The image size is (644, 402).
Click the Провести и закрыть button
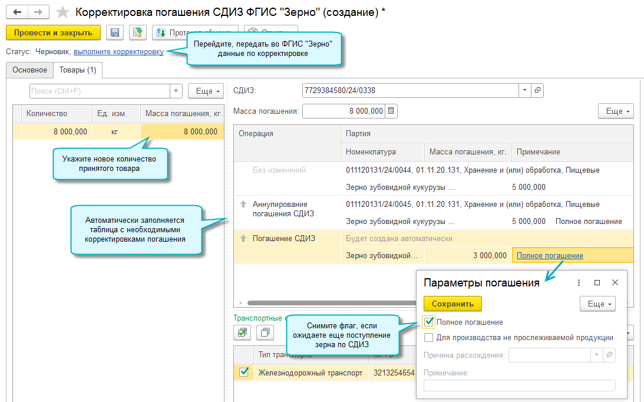pyautogui.click(x=53, y=33)
